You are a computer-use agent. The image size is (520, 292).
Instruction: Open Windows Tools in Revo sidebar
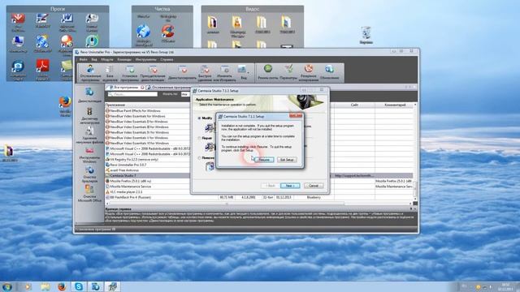89,155
